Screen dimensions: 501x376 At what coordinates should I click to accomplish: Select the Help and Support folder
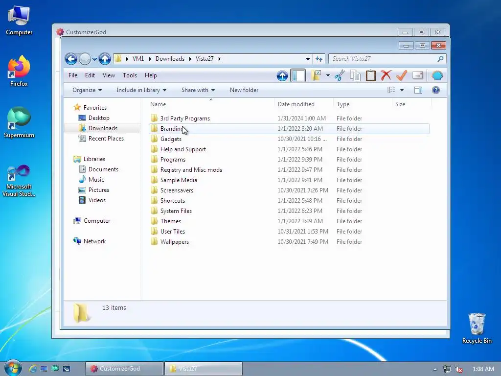pos(289,149)
